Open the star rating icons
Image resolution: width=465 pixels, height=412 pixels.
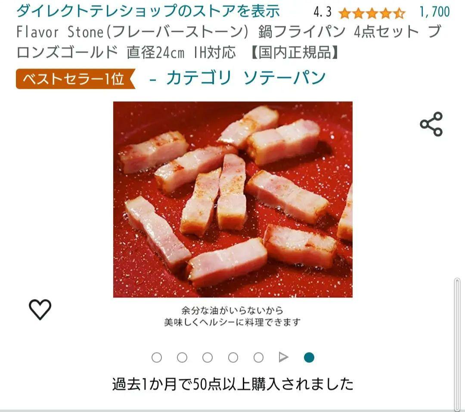point(372,13)
